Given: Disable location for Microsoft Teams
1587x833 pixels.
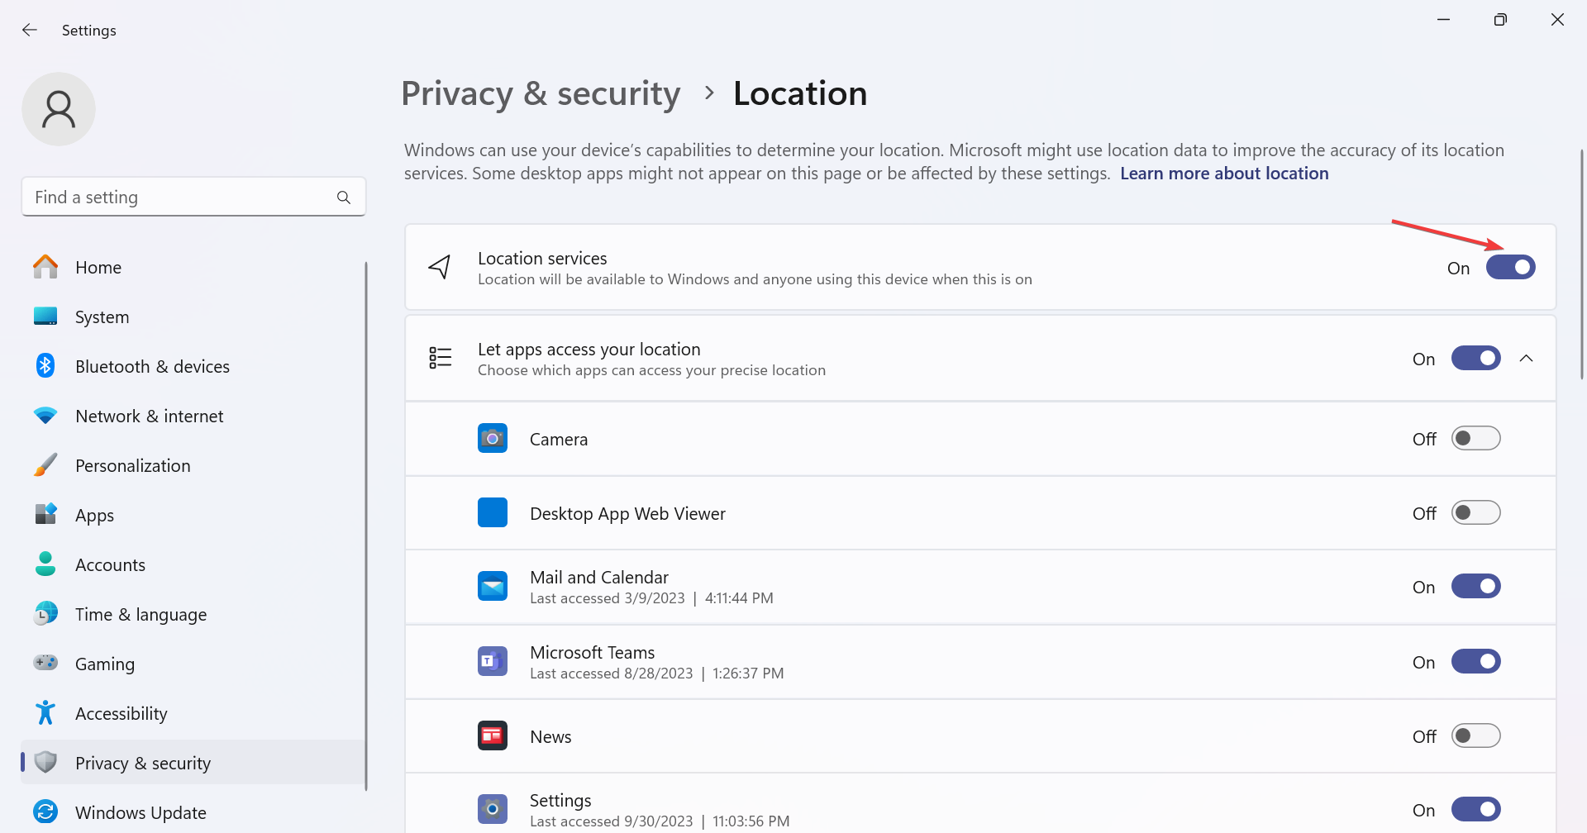Looking at the screenshot, I should coord(1475,662).
